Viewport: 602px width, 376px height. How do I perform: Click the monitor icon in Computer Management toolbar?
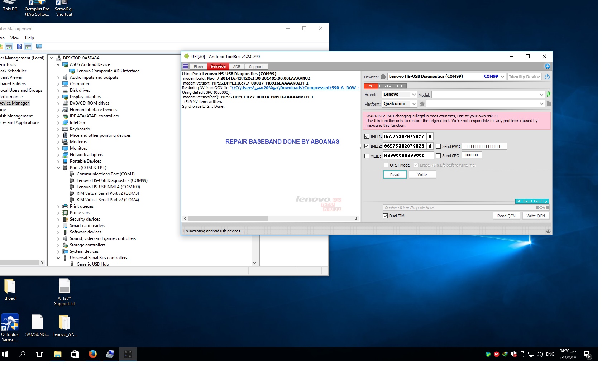pos(39,47)
